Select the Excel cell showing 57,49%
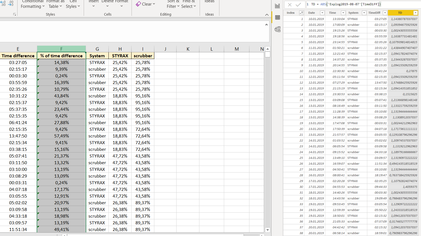421x236 pixels. click(61, 136)
